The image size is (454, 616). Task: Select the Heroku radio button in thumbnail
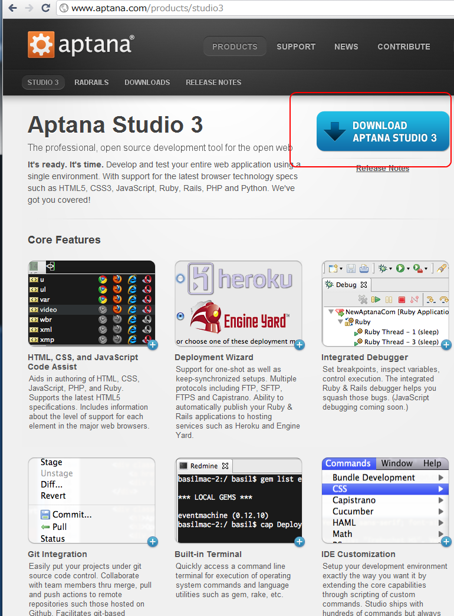click(x=180, y=279)
